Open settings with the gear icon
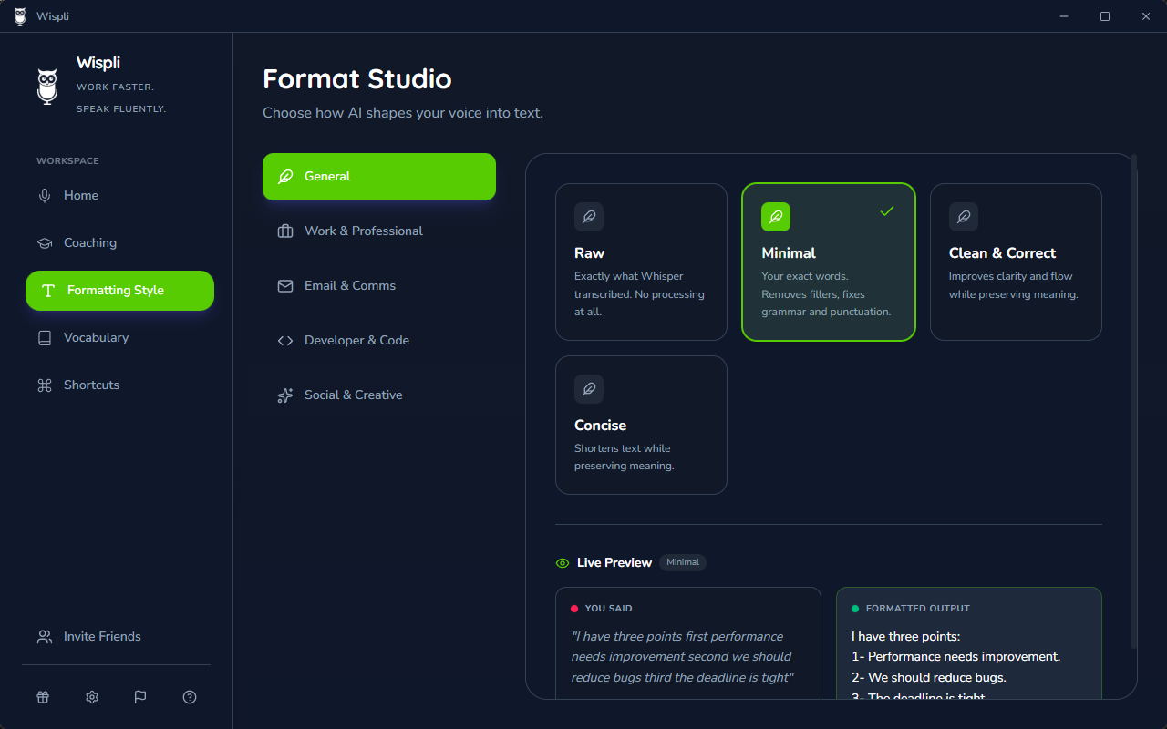1167x729 pixels. click(x=91, y=696)
